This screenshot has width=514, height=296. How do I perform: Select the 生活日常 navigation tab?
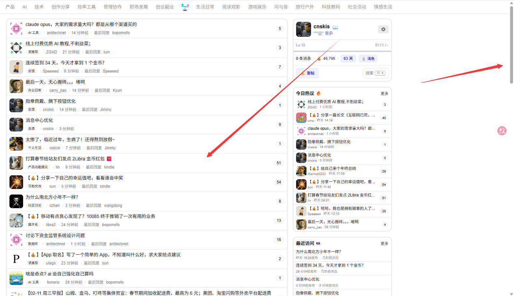click(x=205, y=7)
